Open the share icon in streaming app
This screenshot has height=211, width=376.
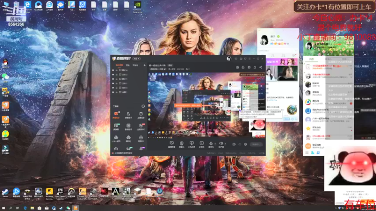coord(261,68)
